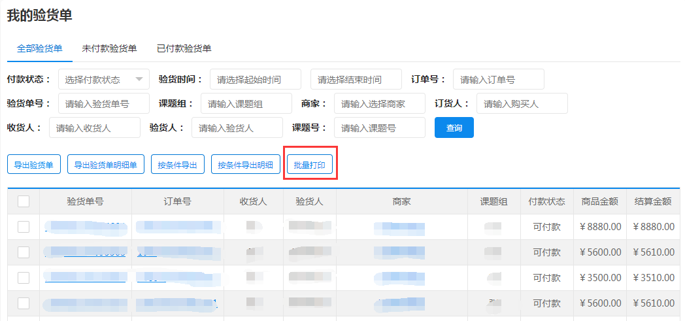Toggle the select-all checkbox in table header
Screen dimensions: 685x321
24,201
